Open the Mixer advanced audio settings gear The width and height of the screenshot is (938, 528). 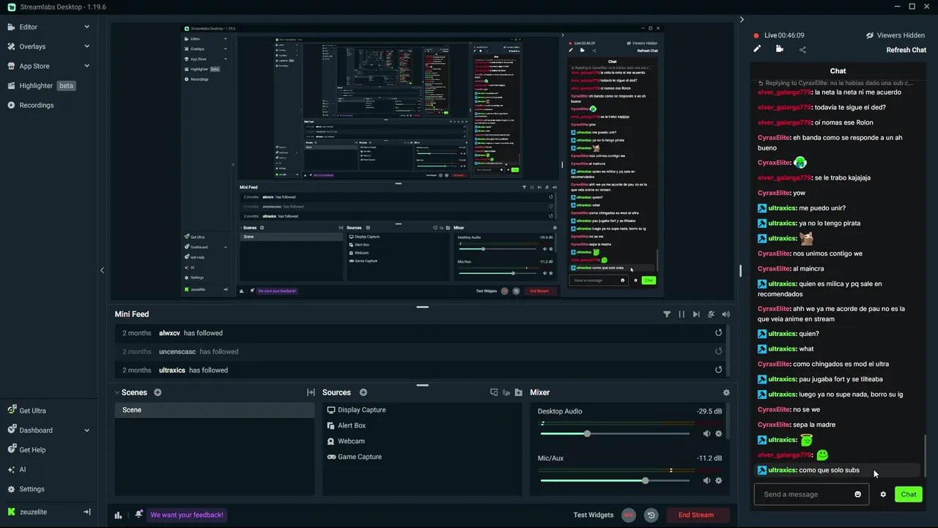coord(726,392)
